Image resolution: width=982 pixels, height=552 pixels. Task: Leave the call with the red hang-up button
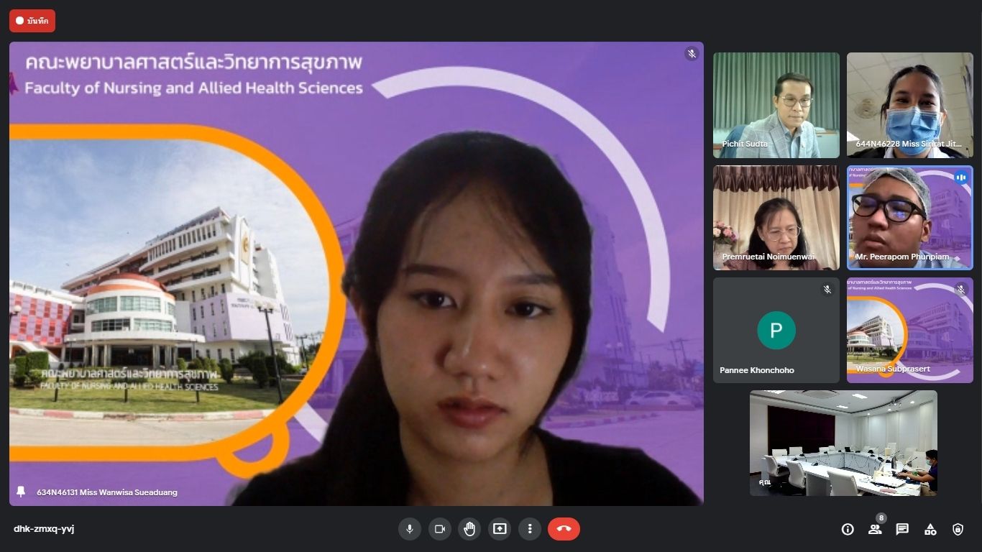564,529
